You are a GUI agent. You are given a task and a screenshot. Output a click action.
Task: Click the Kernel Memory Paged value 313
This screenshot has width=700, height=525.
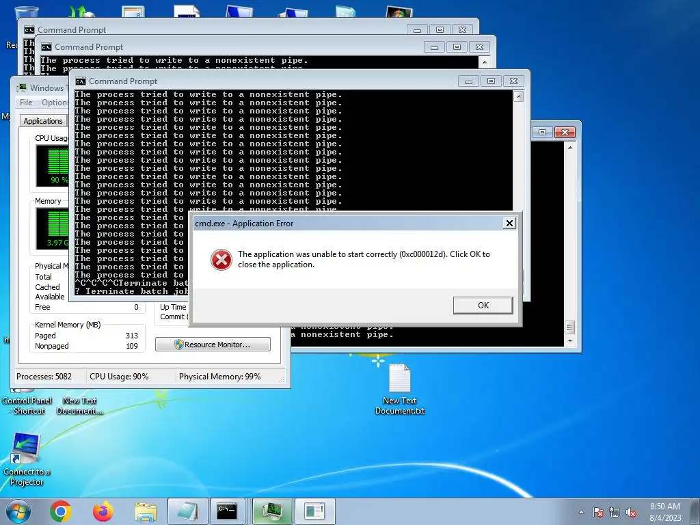click(x=132, y=336)
